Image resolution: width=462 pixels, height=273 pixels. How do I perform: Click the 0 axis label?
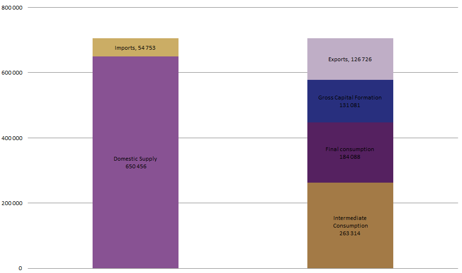coord(20,268)
